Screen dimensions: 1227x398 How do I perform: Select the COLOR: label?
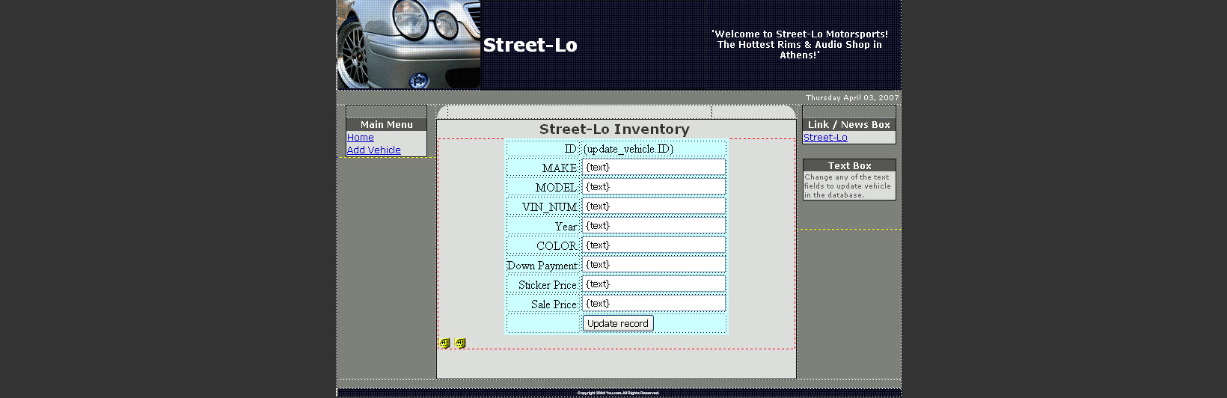point(557,246)
